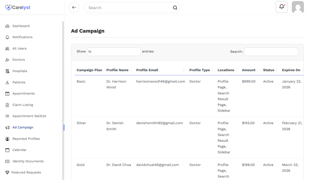Click the $199.00 amount cell
Screen dimensions: 309x180
pos(248,165)
